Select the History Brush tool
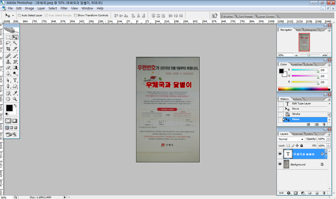Screen dimensions: 336x199 [15, 62]
